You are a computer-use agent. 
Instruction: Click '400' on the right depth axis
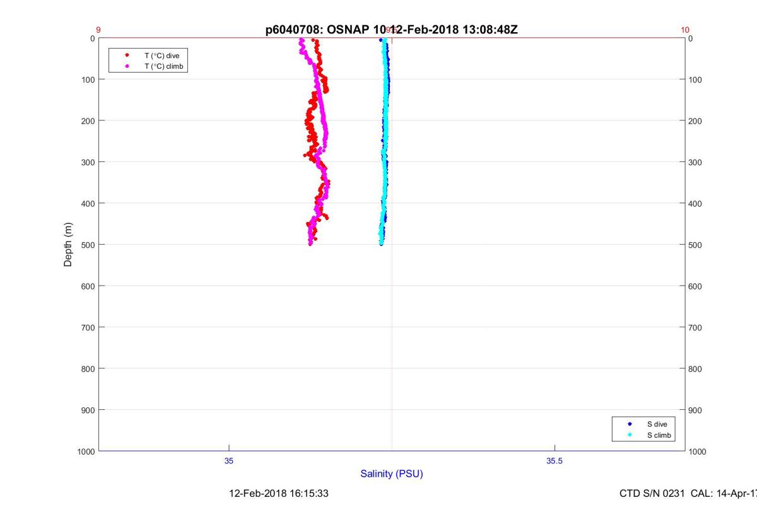coord(695,204)
